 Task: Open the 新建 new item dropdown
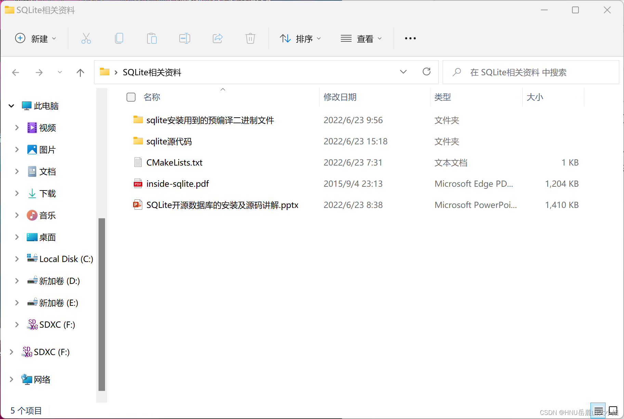[x=36, y=38]
